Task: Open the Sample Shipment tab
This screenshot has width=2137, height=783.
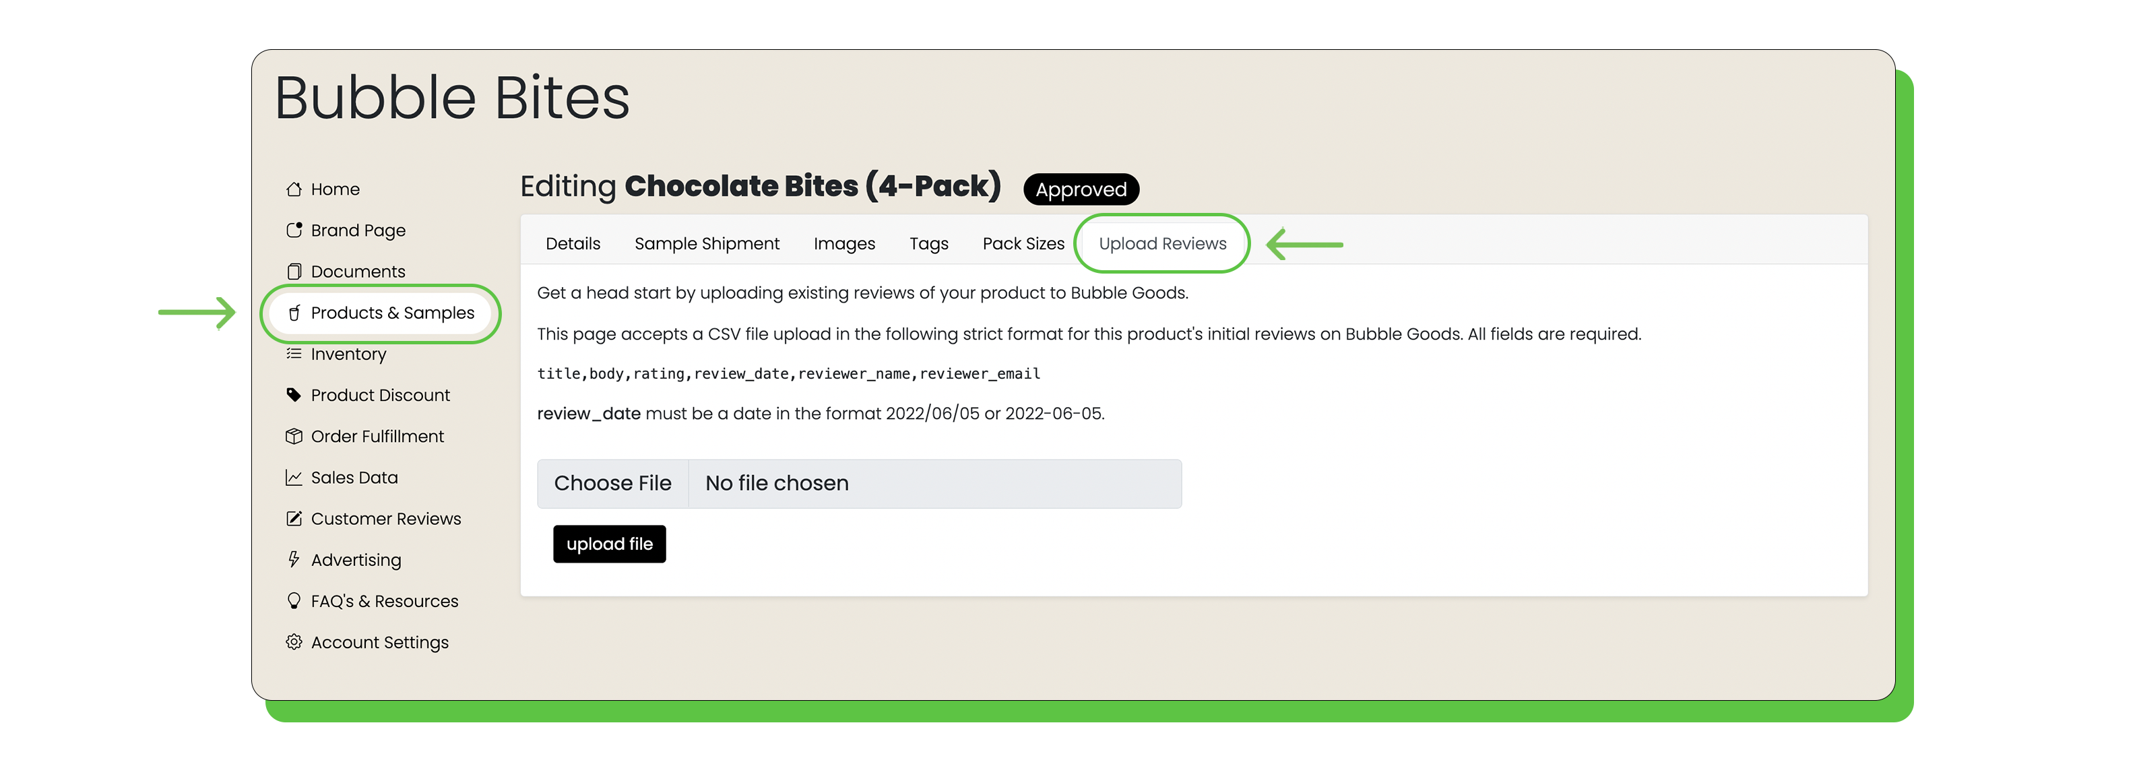Action: (707, 244)
